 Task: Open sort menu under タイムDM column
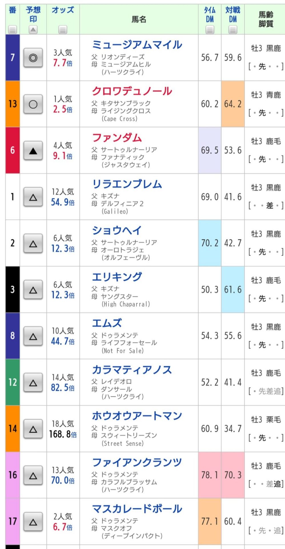[x=210, y=29]
